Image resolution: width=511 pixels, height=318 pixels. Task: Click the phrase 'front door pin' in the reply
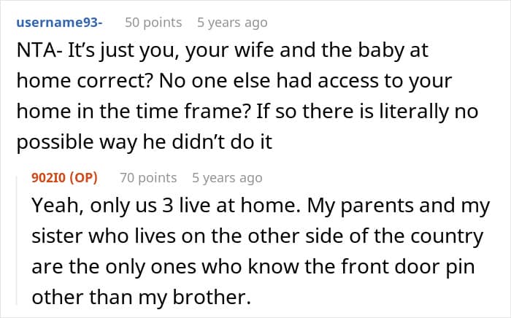click(x=410, y=267)
